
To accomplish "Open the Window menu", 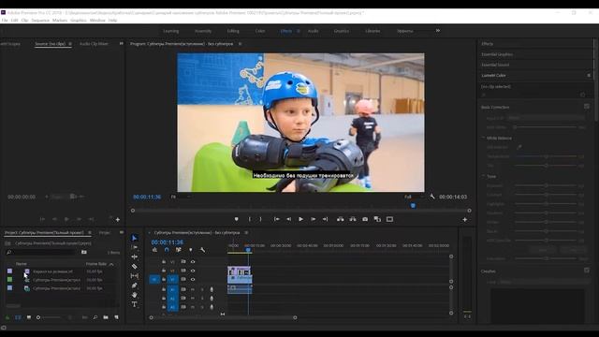I will click(97, 21).
